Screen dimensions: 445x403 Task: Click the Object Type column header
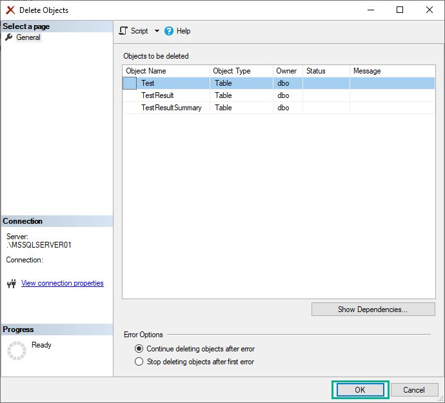241,71
